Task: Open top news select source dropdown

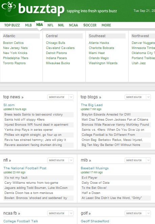Action: tap(60, 97)
